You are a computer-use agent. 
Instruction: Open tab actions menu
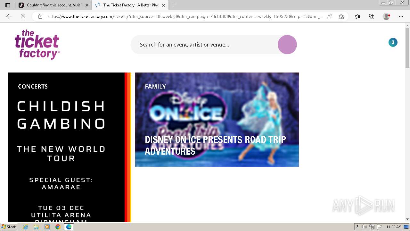point(8,5)
